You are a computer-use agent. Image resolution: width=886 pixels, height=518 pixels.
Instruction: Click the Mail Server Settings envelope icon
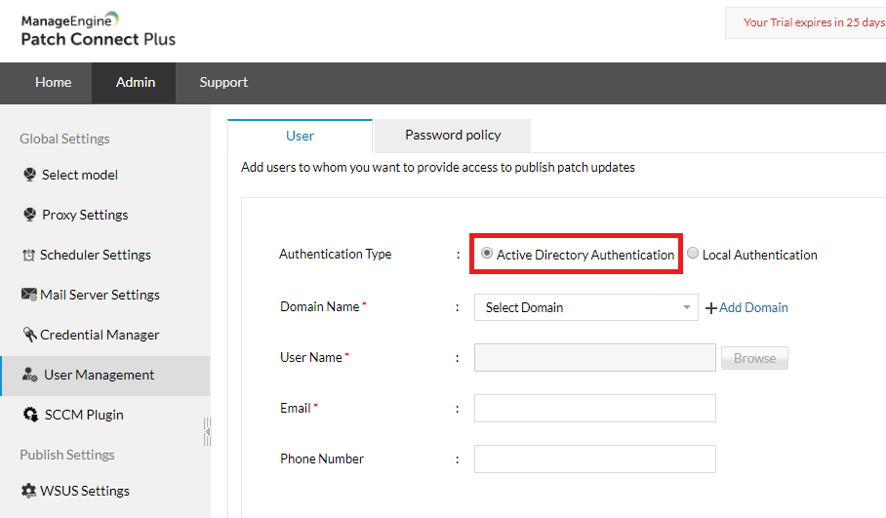pyautogui.click(x=29, y=295)
